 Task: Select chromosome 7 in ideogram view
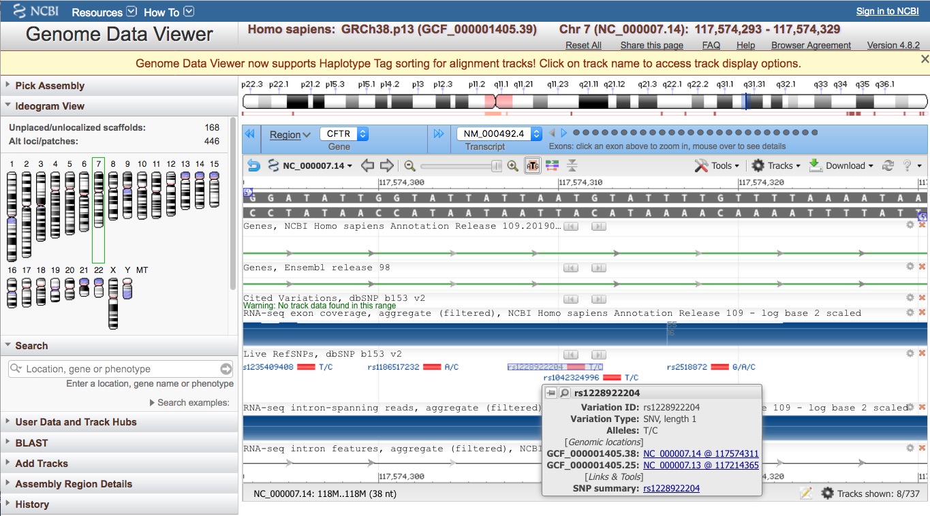(98, 210)
